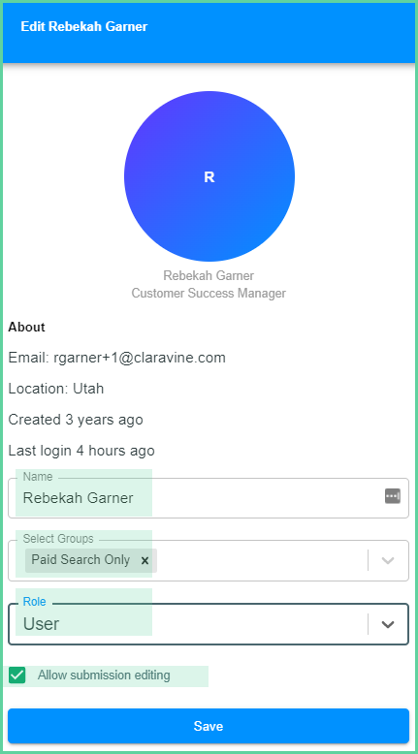Click the Last login 4 hours ago text
This screenshot has width=418, height=754.
coord(81,451)
